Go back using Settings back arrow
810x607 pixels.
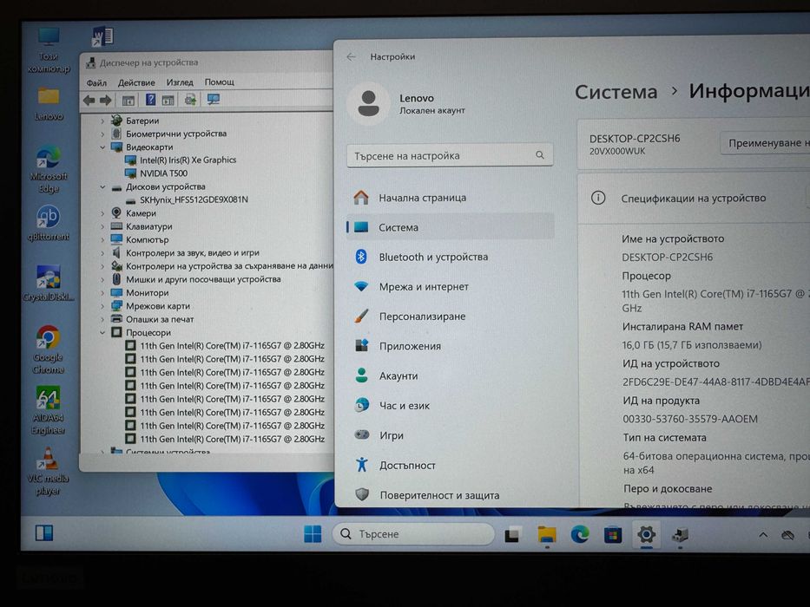352,56
